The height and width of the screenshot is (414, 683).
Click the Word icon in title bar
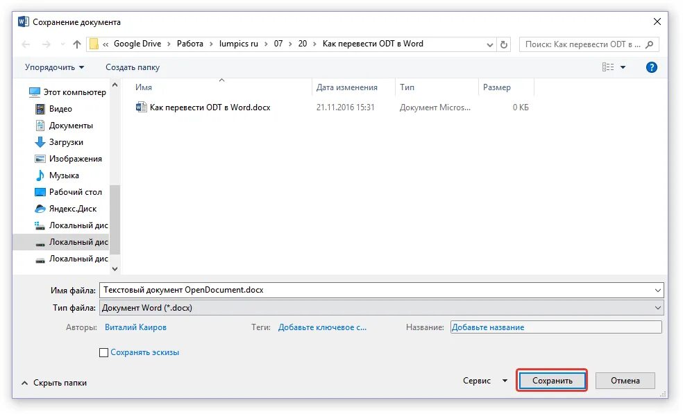pyautogui.click(x=24, y=21)
